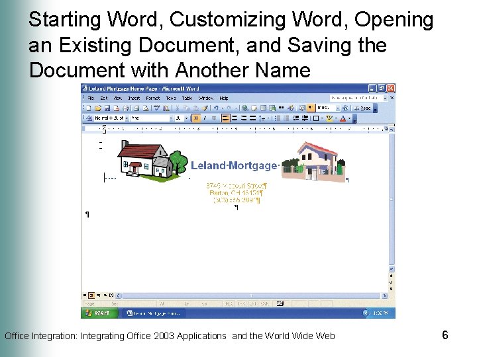
Task: Click the Insert Table icon
Action: pos(264,108)
